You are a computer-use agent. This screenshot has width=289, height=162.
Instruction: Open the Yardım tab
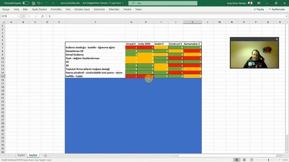pyautogui.click(x=127, y=9)
